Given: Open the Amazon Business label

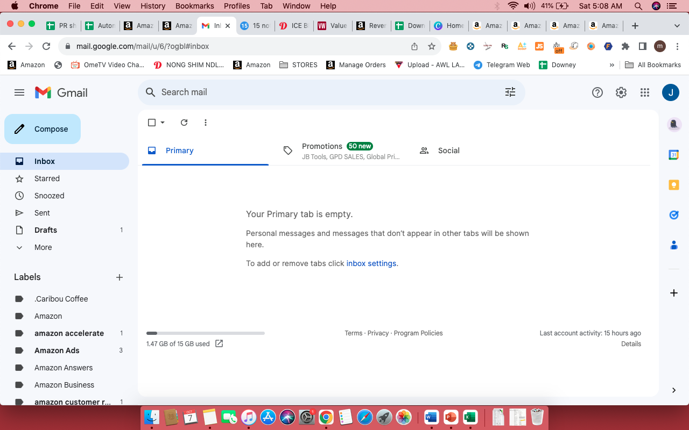Looking at the screenshot, I should 65,385.
